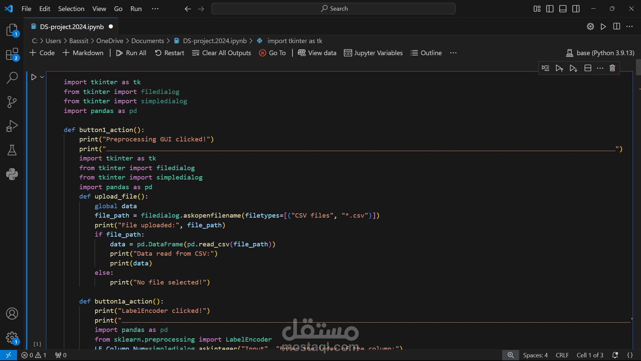This screenshot has height=361, width=641.
Task: Run the first notebook cell
Action: (34, 77)
